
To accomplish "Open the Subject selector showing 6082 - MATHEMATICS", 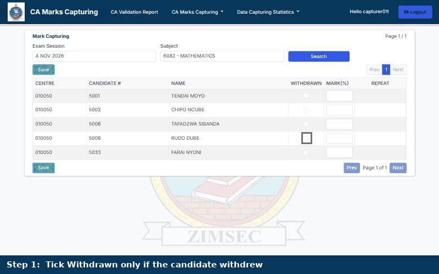I will [222, 56].
